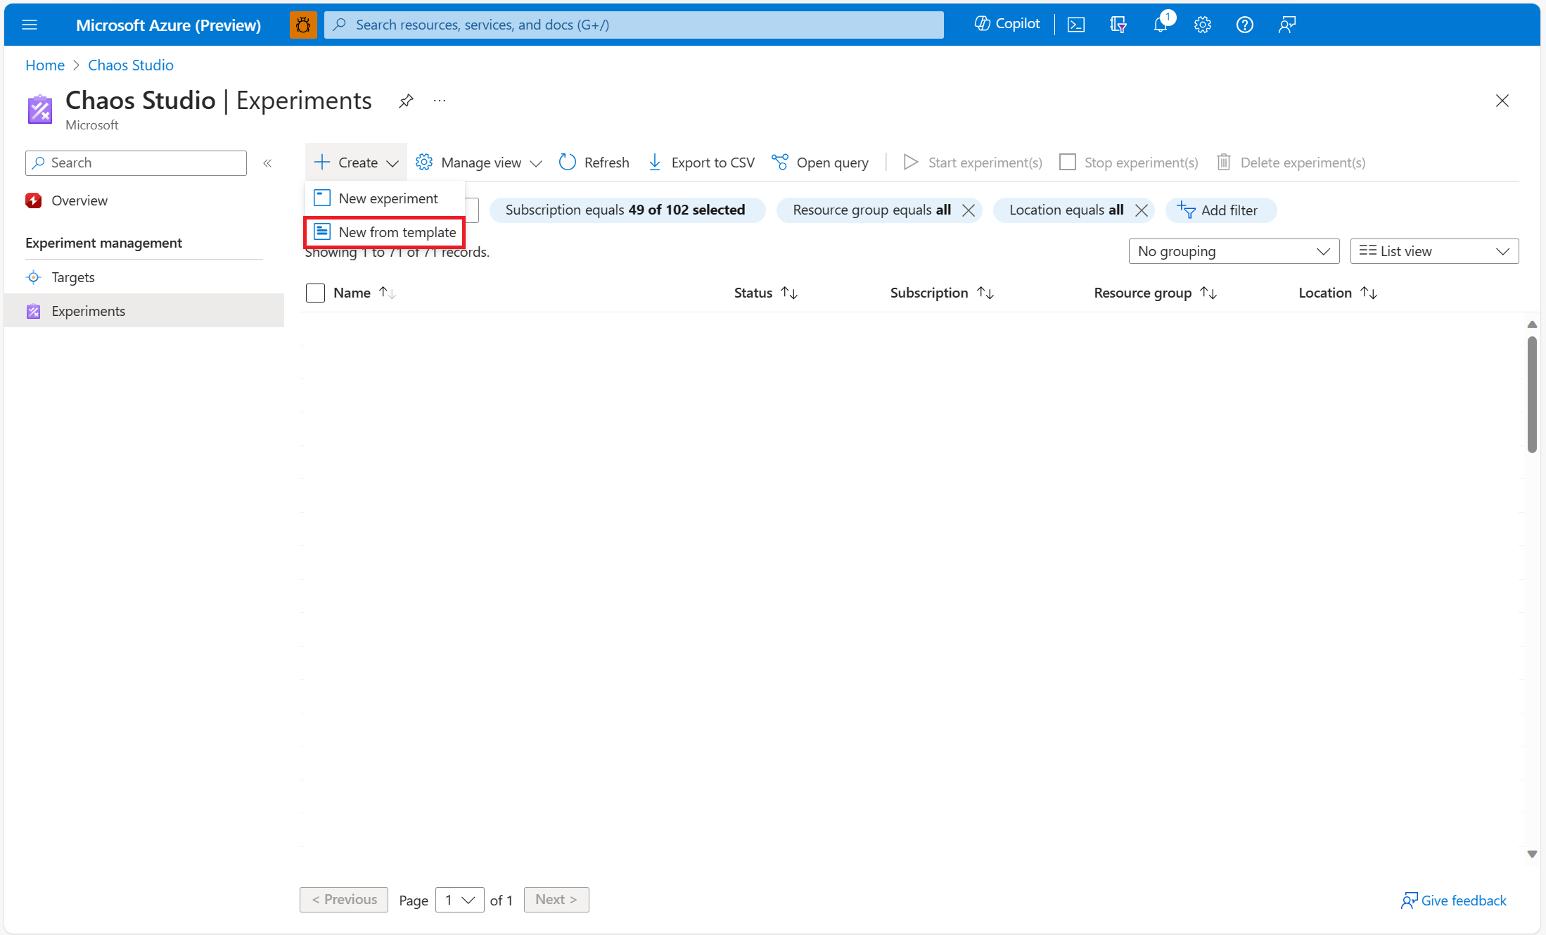Open the notifications bell
This screenshot has height=935, width=1546.
point(1160,24)
